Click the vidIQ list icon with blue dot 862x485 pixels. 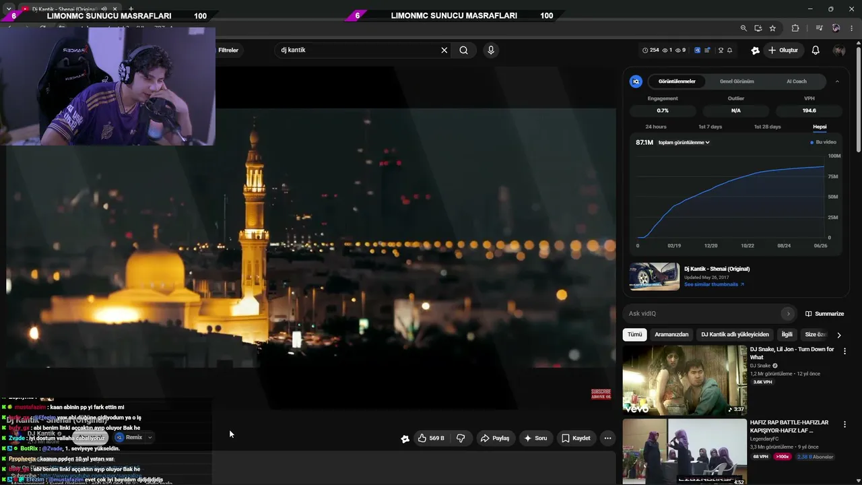(707, 50)
